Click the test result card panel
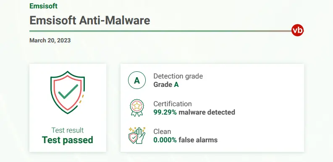 pyautogui.click(x=68, y=108)
